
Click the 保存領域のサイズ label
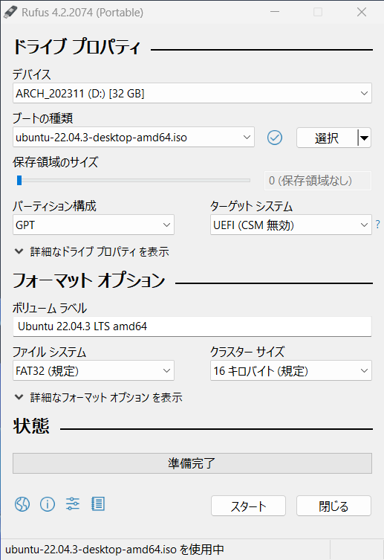tap(55, 162)
